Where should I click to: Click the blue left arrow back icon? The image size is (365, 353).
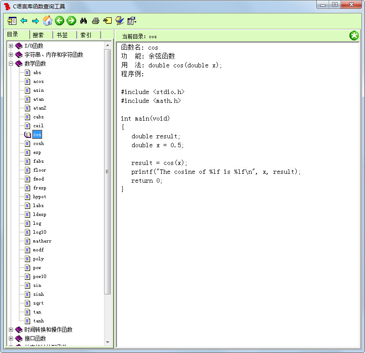(24, 21)
